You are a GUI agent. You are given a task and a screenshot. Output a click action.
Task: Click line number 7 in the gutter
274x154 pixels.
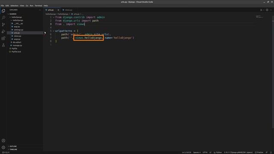(x=51, y=38)
